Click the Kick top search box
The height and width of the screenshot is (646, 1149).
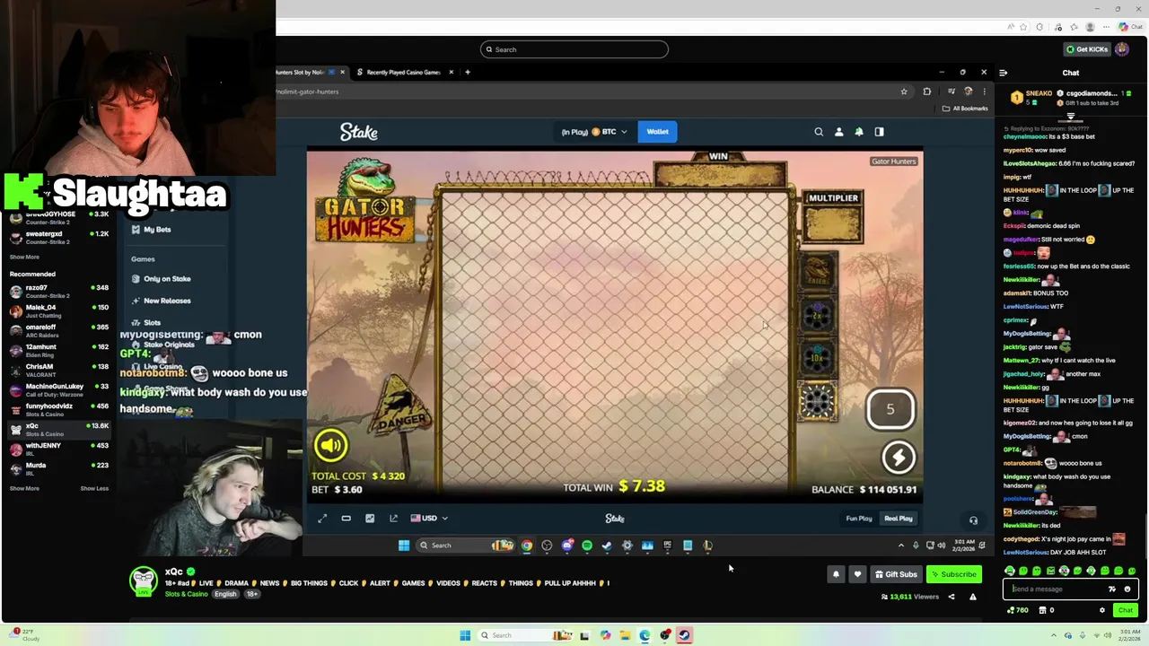[574, 49]
